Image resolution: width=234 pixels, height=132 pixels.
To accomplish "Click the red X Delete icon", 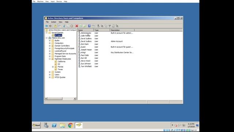I will pos(77,26).
